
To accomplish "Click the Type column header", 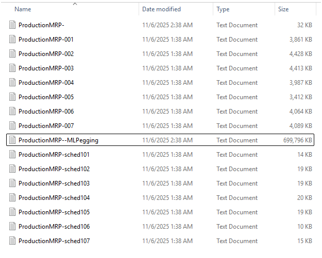I will 223,9.
